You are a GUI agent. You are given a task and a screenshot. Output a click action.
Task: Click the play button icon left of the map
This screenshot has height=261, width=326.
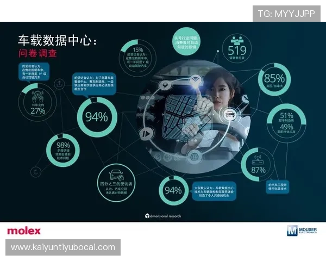click(145, 134)
